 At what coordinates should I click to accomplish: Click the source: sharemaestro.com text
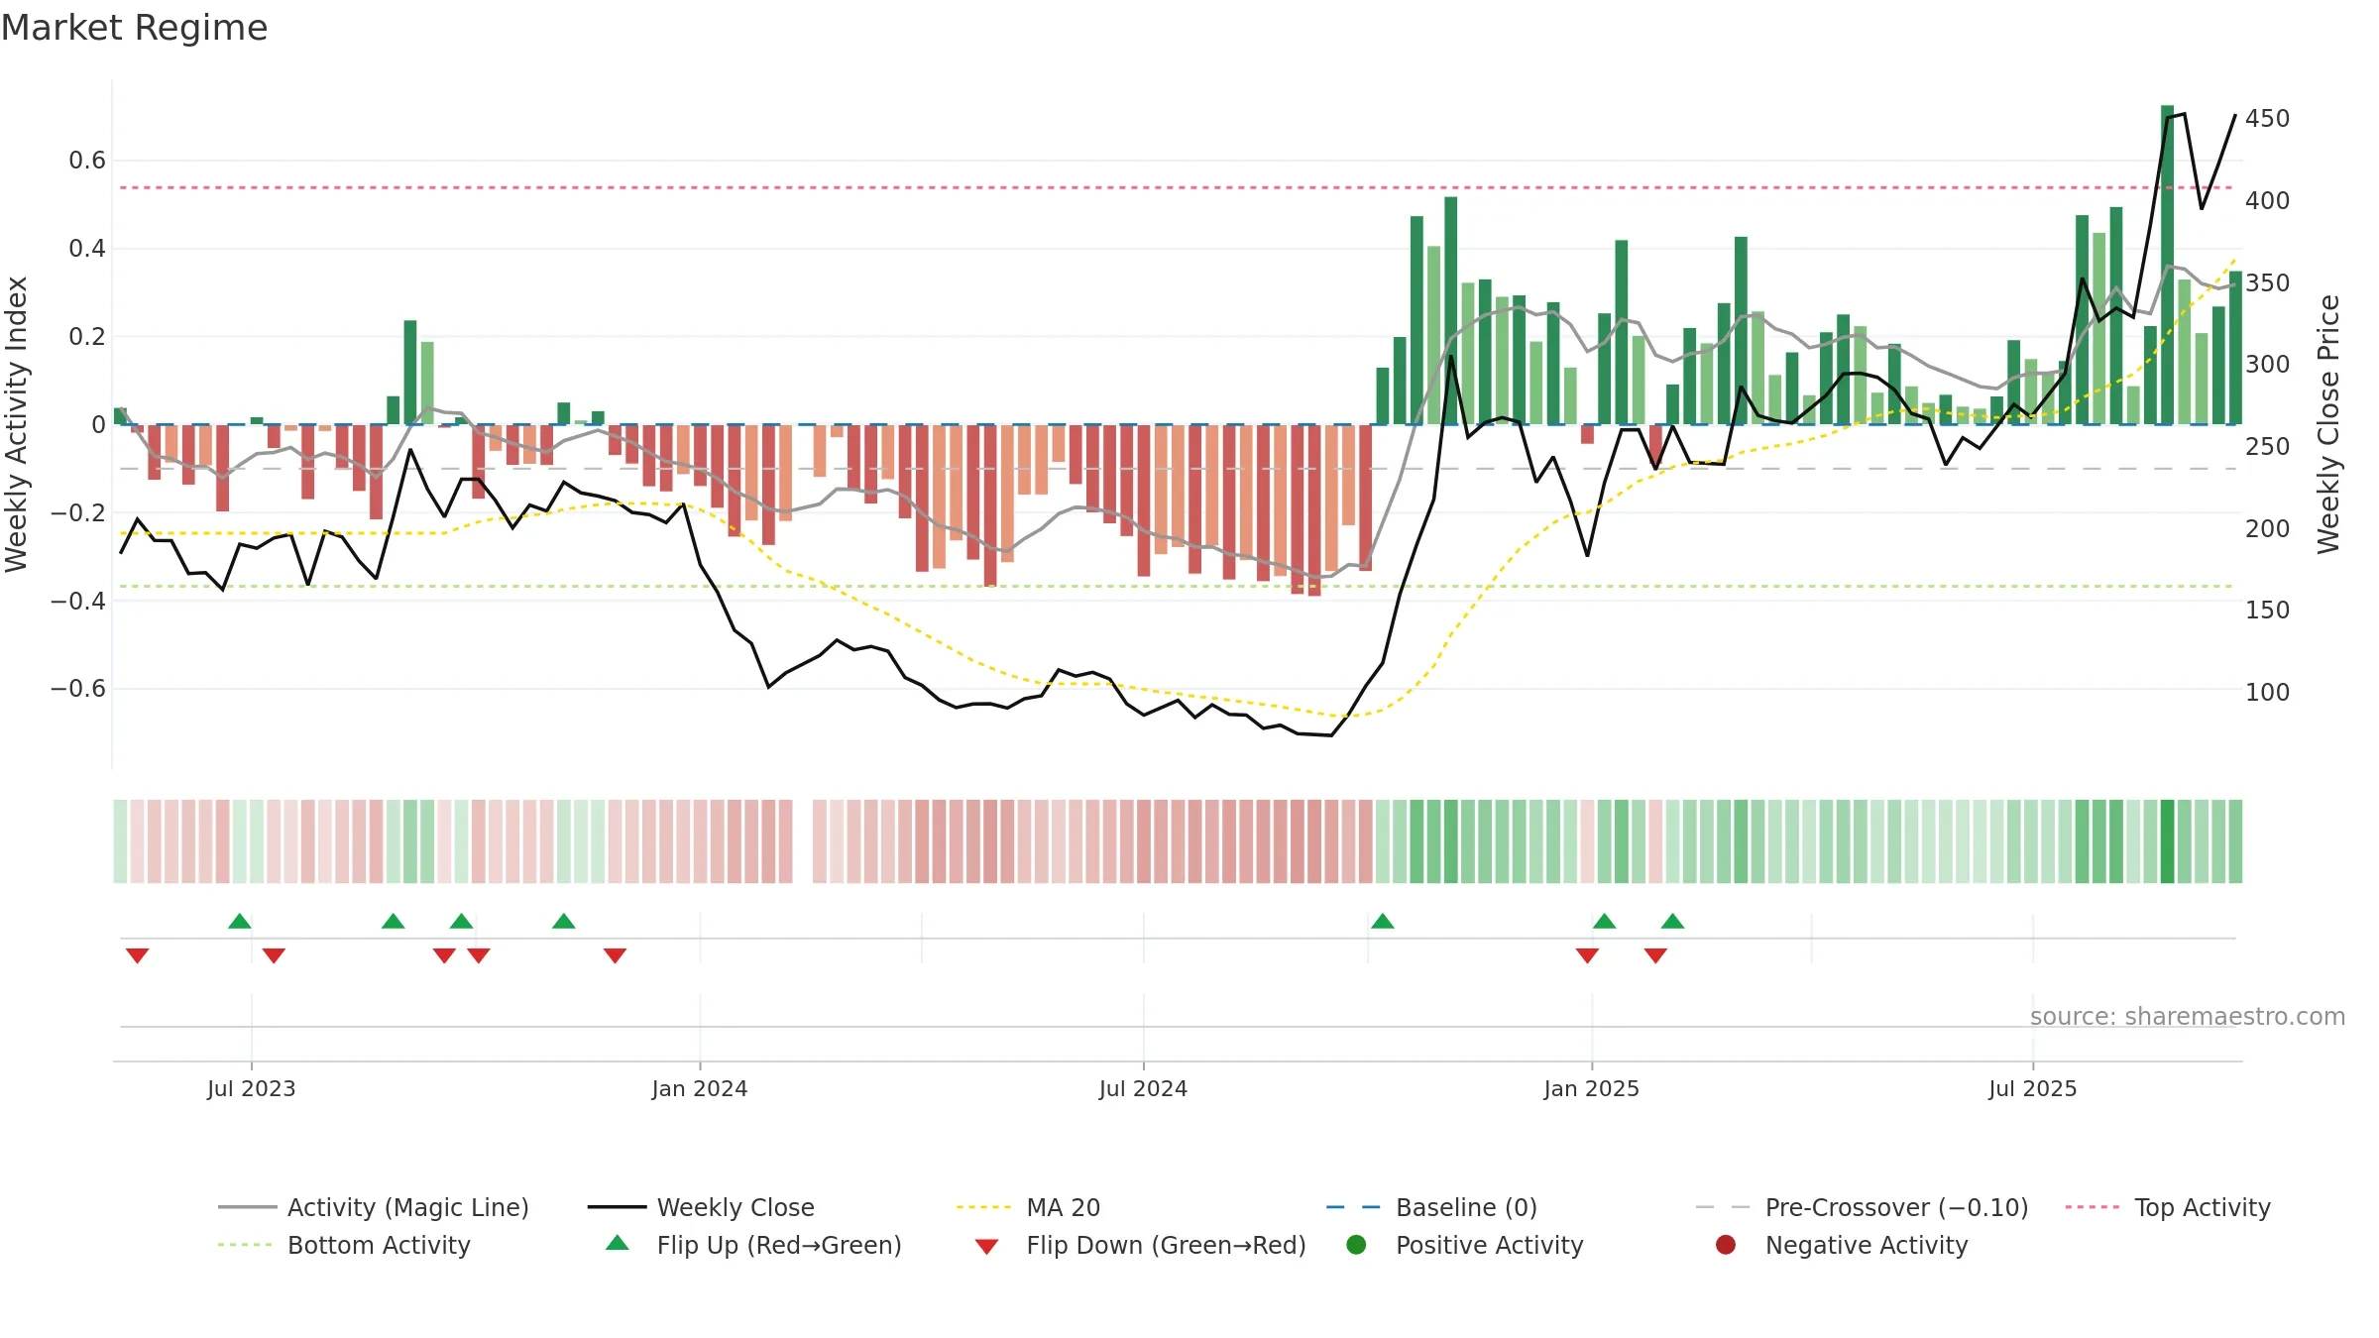click(x=2188, y=1016)
